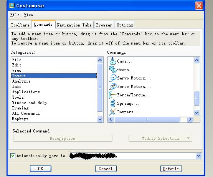Select the Cams command icon

pos(112,61)
